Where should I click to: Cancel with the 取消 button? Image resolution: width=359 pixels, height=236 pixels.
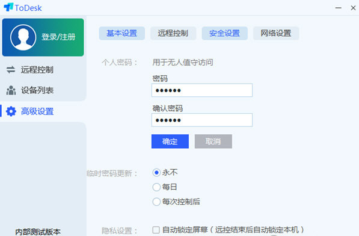[213, 141]
